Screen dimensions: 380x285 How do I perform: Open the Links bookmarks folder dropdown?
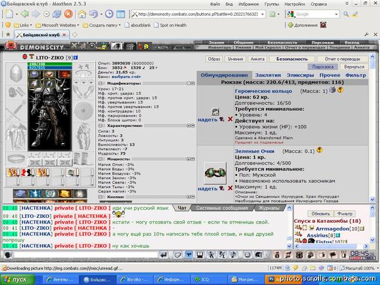click(x=23, y=25)
